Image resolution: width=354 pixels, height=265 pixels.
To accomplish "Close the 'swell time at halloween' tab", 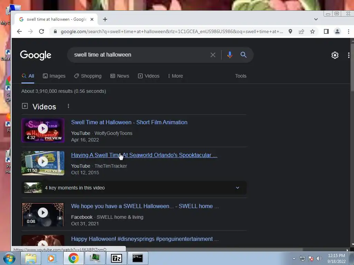I will (x=92, y=19).
